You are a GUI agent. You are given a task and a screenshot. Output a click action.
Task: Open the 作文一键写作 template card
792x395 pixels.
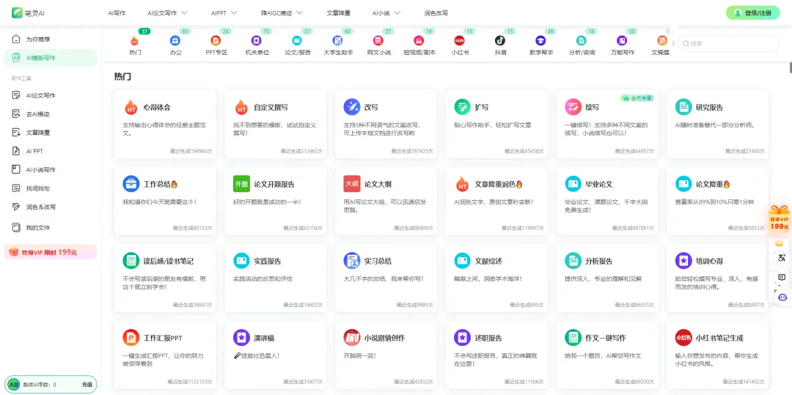(607, 355)
